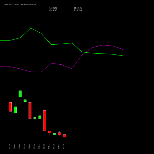
Task: Select the green candle for 01 Feb
Action: tap(40, 117)
